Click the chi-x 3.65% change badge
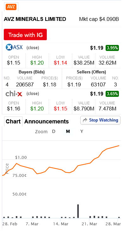 click(112, 94)
